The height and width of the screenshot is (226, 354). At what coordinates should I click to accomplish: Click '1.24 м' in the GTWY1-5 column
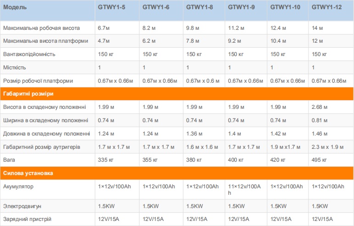106,134
